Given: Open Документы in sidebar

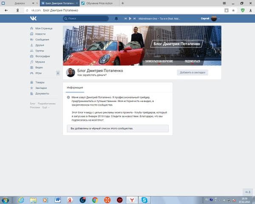Looking at the screenshot, I should tap(40, 93).
